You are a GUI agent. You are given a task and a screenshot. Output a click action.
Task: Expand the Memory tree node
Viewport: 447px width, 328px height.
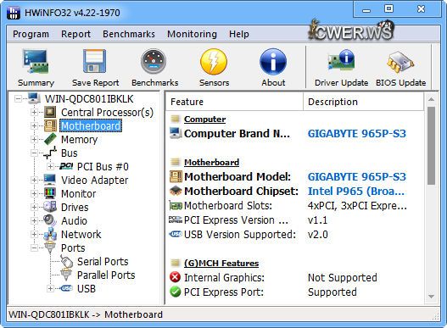point(34,139)
